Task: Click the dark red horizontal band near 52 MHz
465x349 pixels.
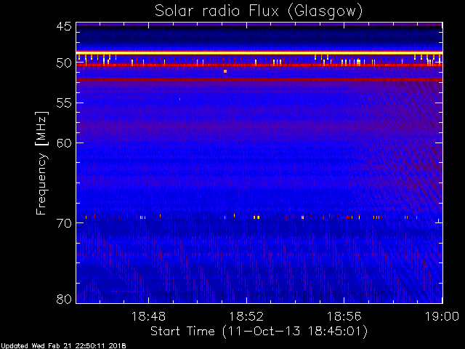Action: [259, 80]
